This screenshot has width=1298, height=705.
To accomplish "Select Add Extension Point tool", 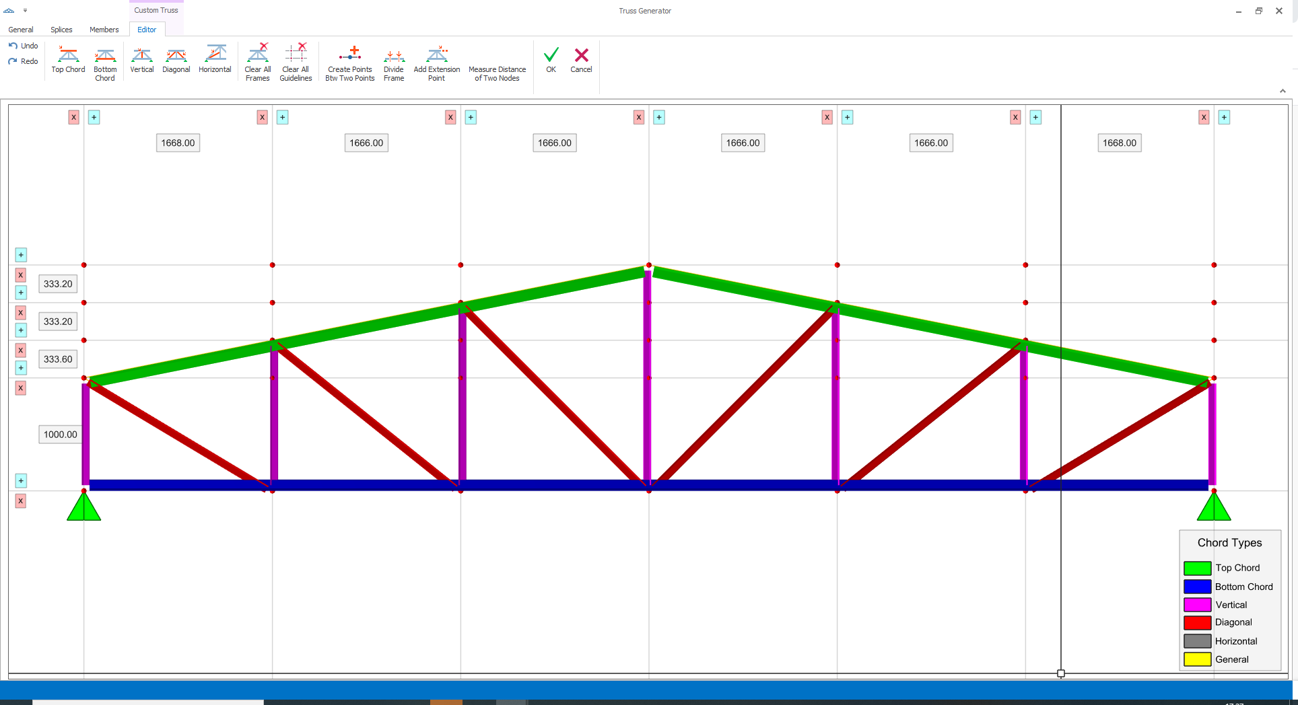I will (436, 61).
